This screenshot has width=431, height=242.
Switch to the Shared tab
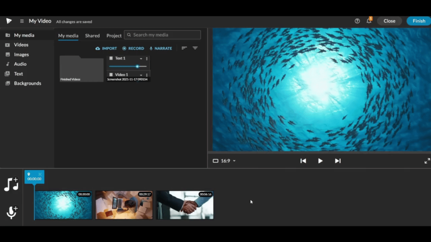(92, 36)
